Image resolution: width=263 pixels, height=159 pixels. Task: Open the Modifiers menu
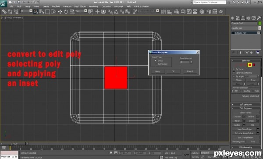coord(56,7)
